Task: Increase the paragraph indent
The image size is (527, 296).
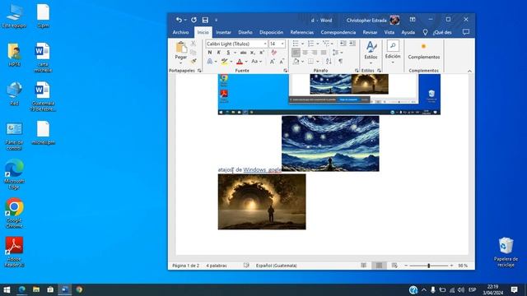Action: pos(352,44)
